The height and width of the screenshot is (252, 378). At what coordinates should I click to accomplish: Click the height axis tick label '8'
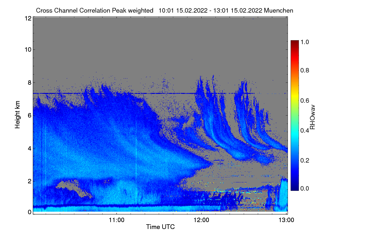[29, 83]
